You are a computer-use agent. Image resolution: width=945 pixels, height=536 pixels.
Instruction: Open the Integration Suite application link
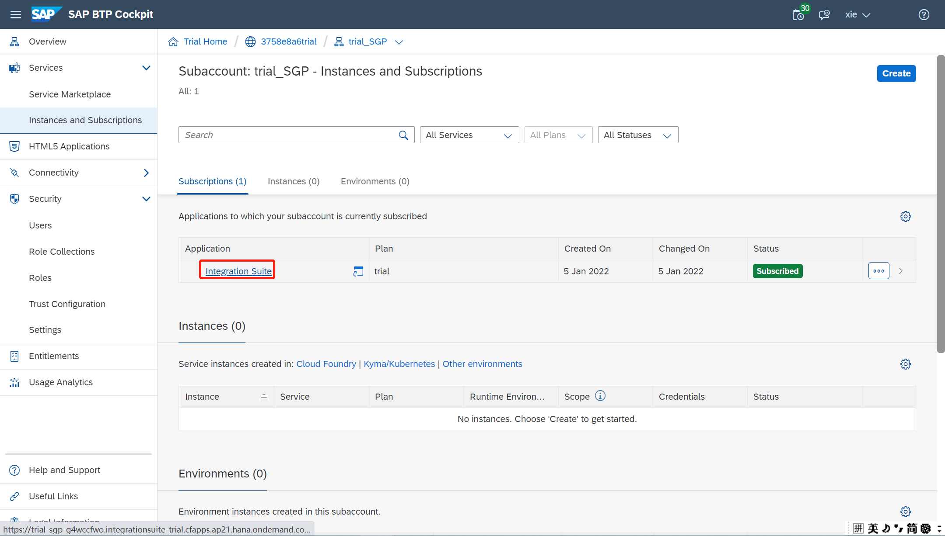click(x=238, y=271)
